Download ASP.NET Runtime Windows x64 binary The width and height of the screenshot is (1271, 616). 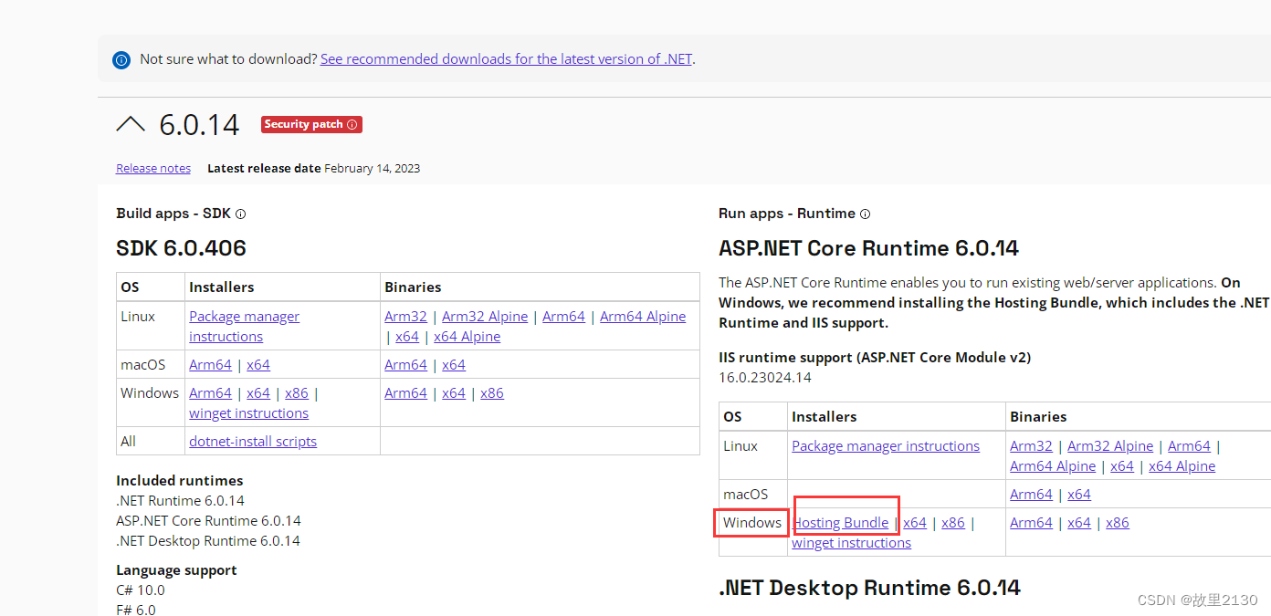[x=1079, y=522]
